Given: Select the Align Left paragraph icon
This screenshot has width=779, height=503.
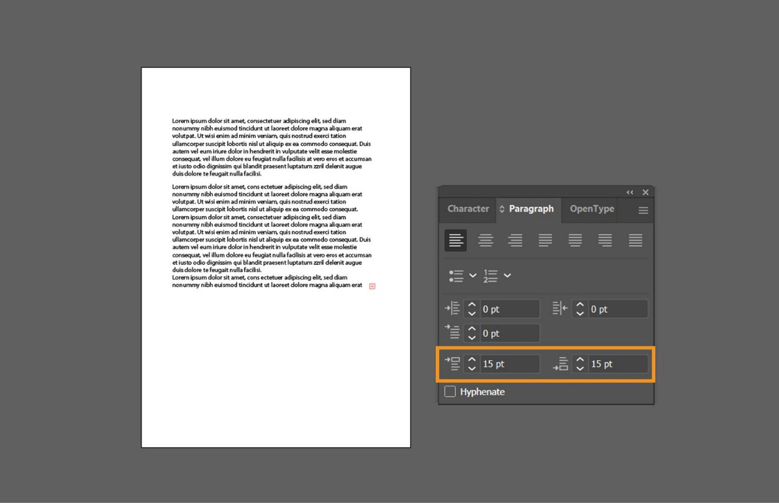Looking at the screenshot, I should click(455, 240).
